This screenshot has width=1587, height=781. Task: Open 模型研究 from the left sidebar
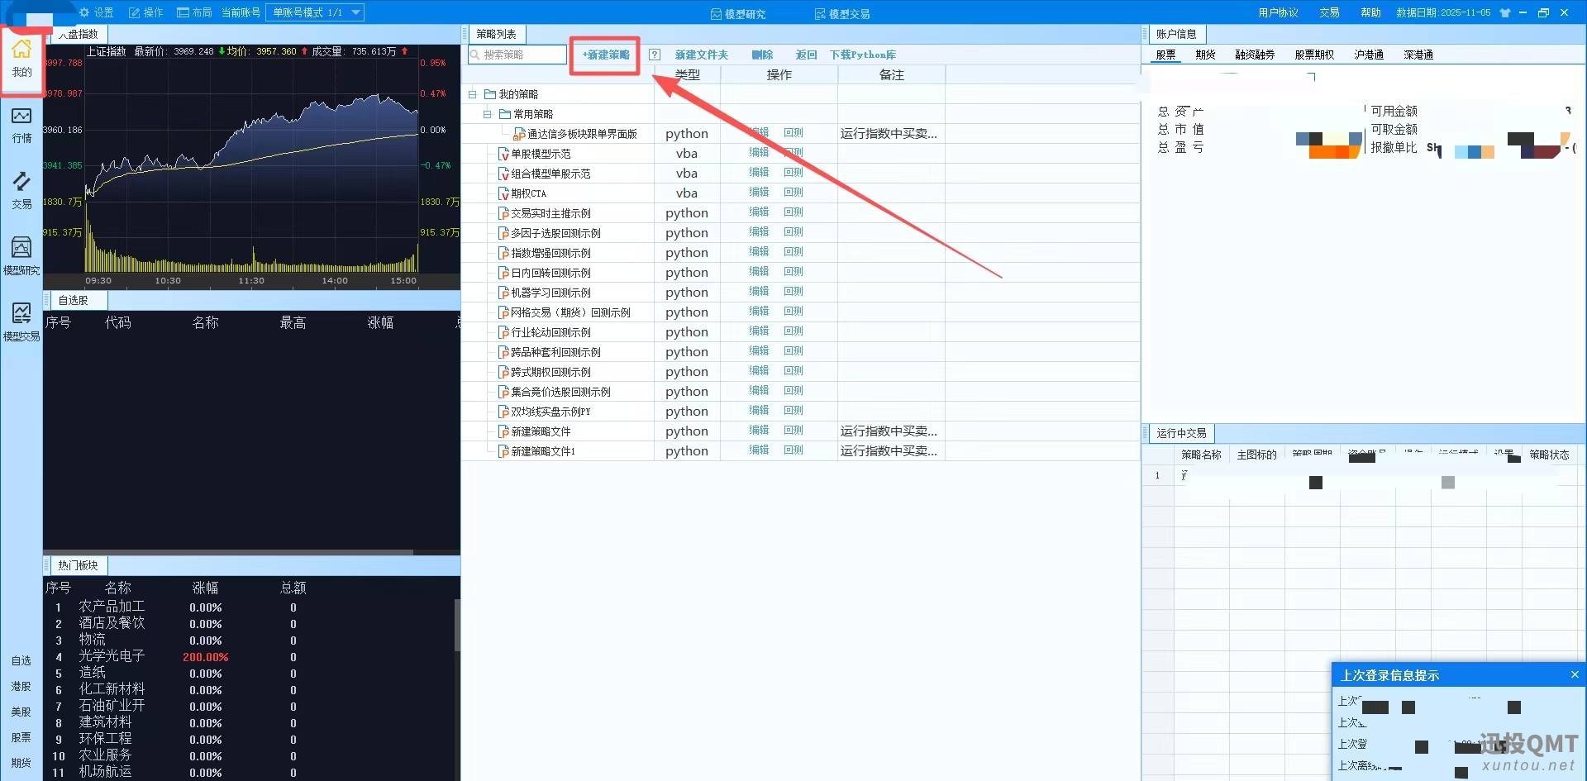click(21, 252)
